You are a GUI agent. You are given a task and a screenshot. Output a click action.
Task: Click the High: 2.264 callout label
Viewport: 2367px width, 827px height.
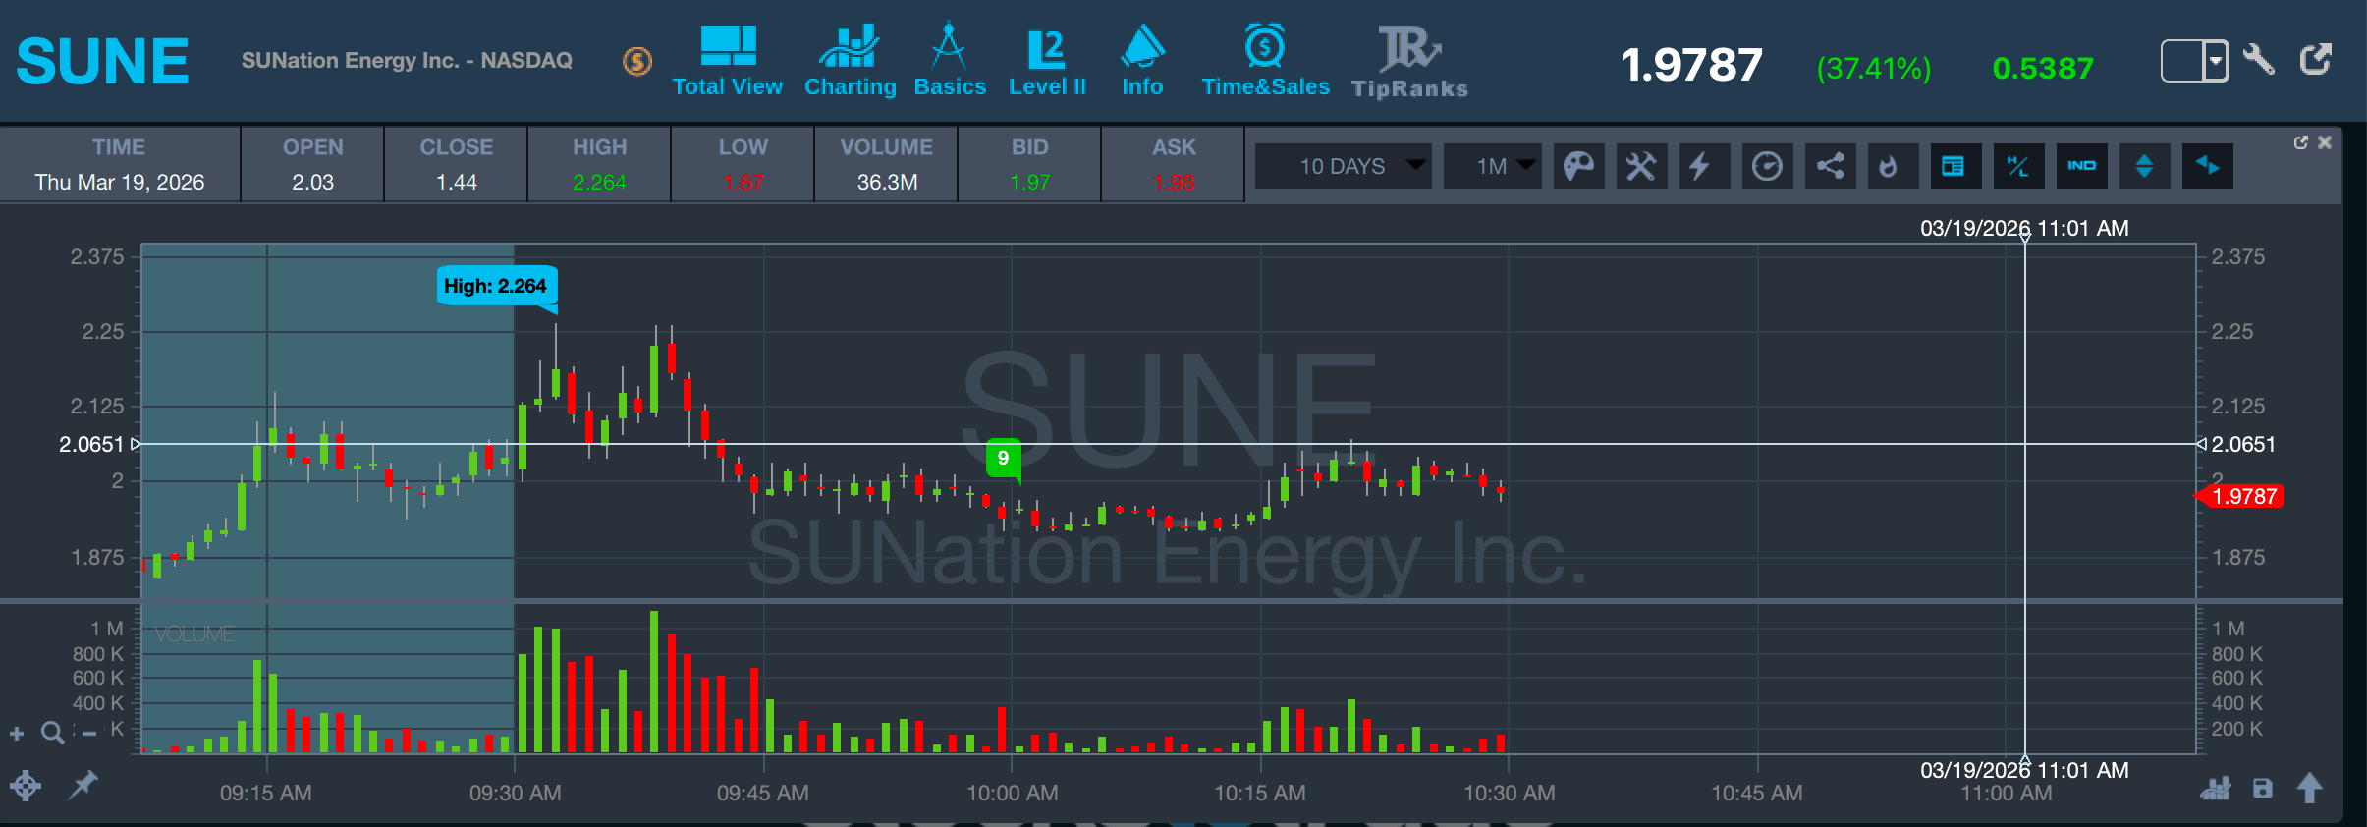497,287
